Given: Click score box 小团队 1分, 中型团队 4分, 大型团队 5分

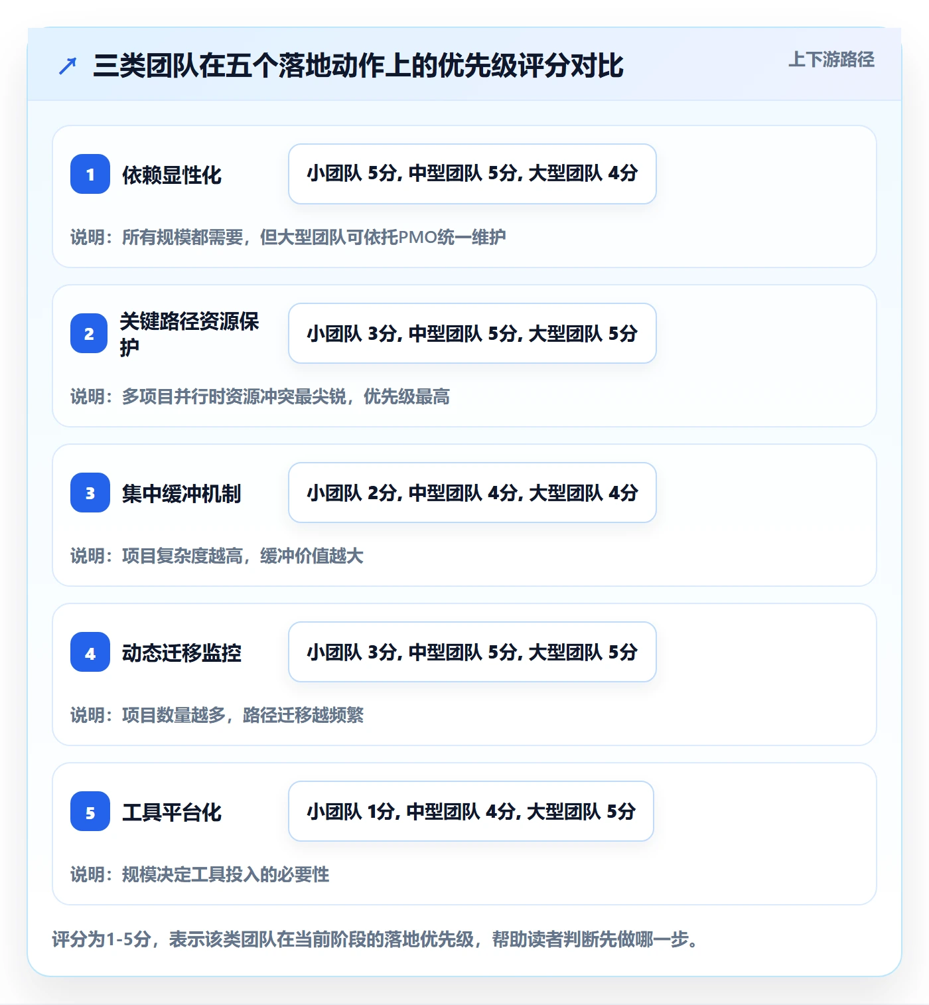Looking at the screenshot, I should (471, 811).
